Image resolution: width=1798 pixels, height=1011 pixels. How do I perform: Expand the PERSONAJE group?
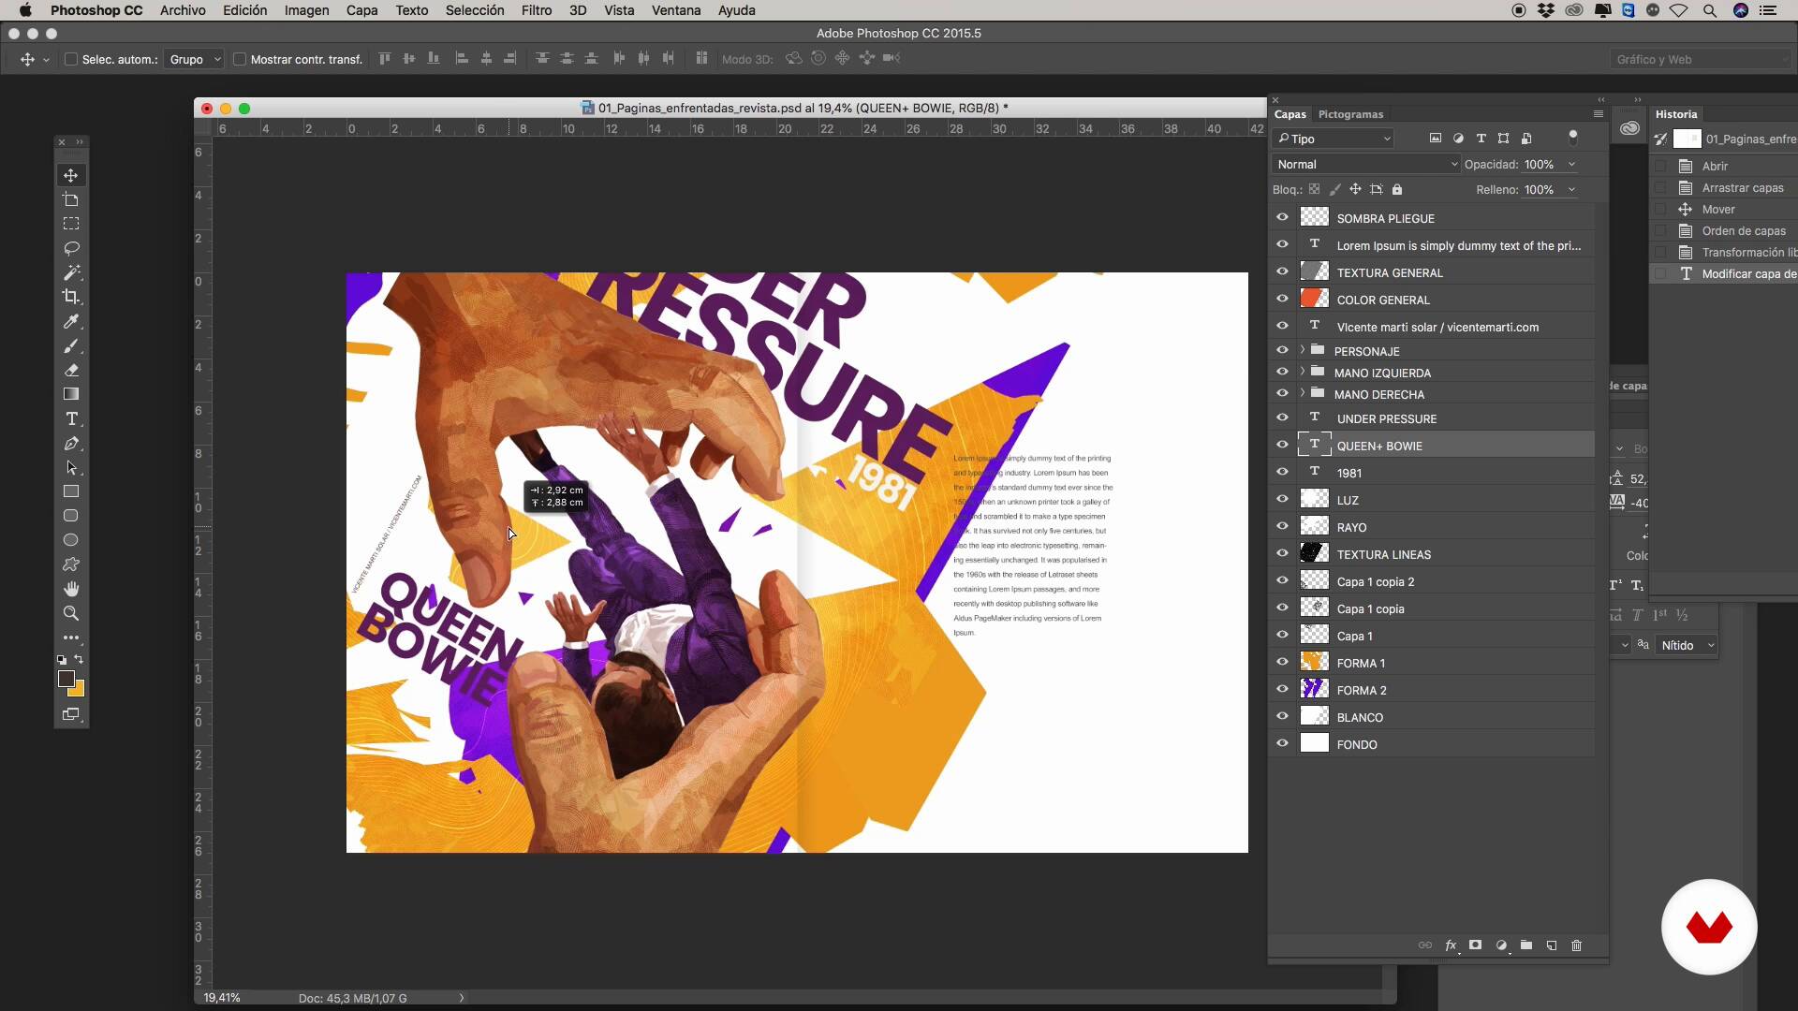click(x=1302, y=350)
